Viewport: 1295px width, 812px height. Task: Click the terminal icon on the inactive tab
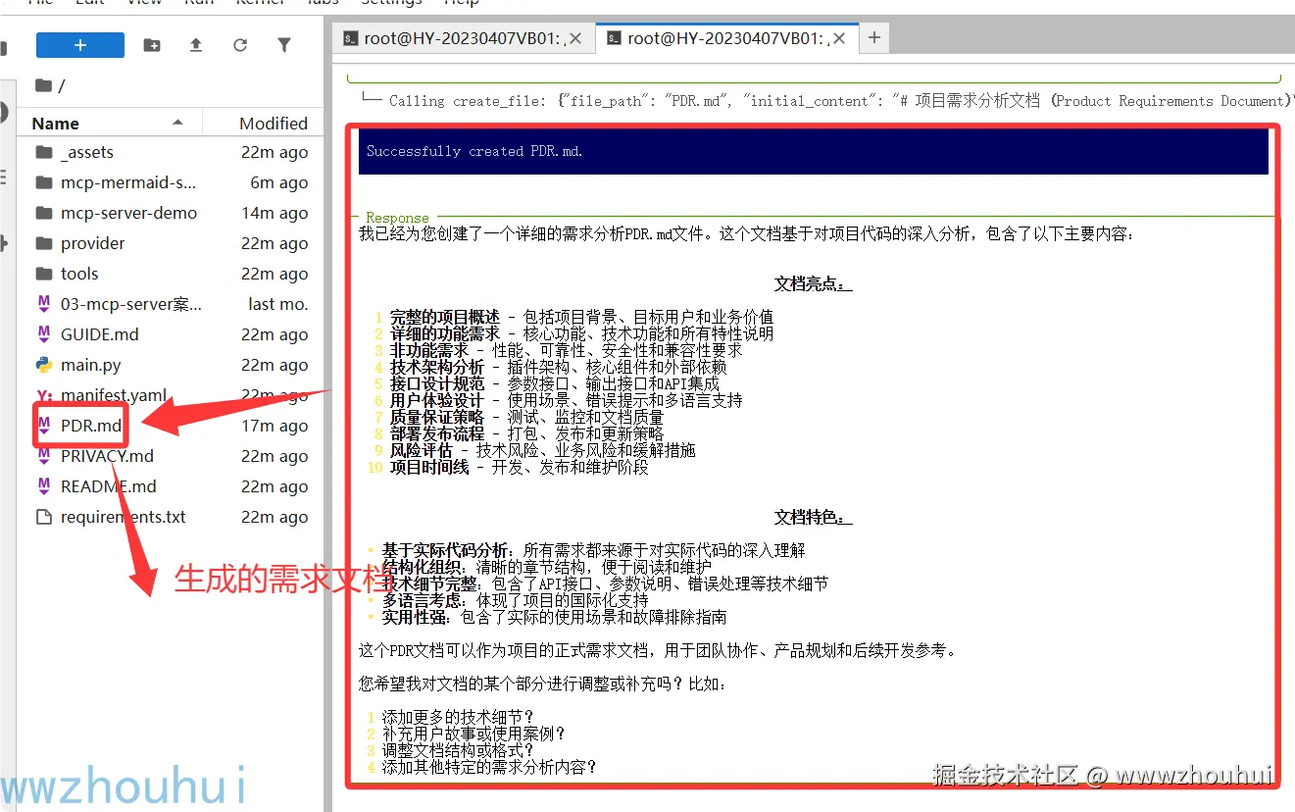(x=350, y=38)
